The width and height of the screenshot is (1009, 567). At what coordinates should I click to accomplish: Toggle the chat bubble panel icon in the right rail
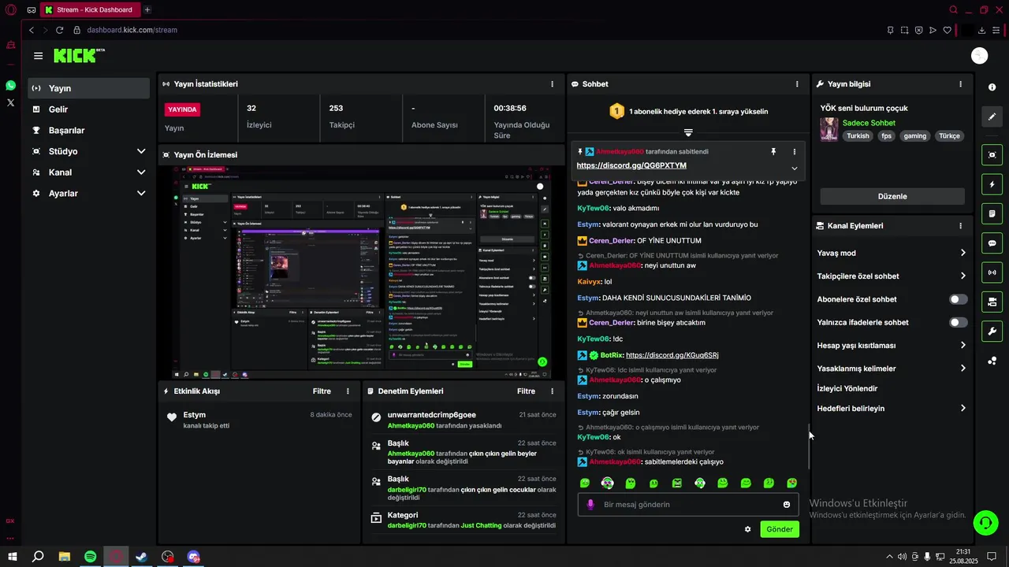click(x=992, y=243)
